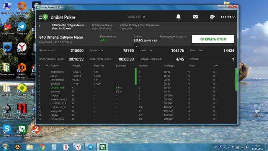Viewport: 268px width, 151px height.
Task: Open the 888poker desktop shortcut
Action: point(7,49)
